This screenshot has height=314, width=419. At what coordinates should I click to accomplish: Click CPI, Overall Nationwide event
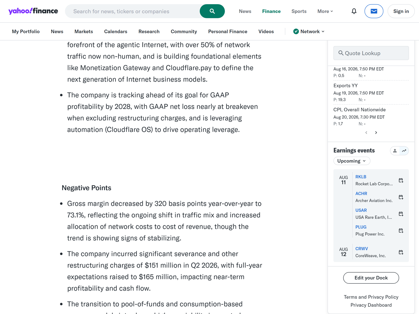click(x=360, y=110)
